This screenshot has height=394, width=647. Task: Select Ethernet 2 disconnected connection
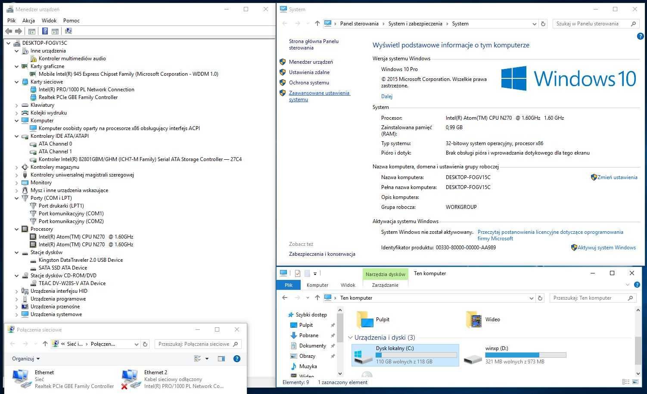pyautogui.click(x=172, y=379)
